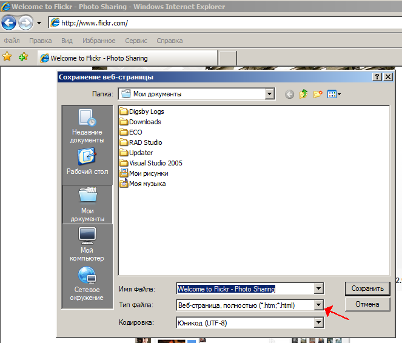Click the Сохранить button
This screenshot has height=343, width=402.
(x=367, y=288)
